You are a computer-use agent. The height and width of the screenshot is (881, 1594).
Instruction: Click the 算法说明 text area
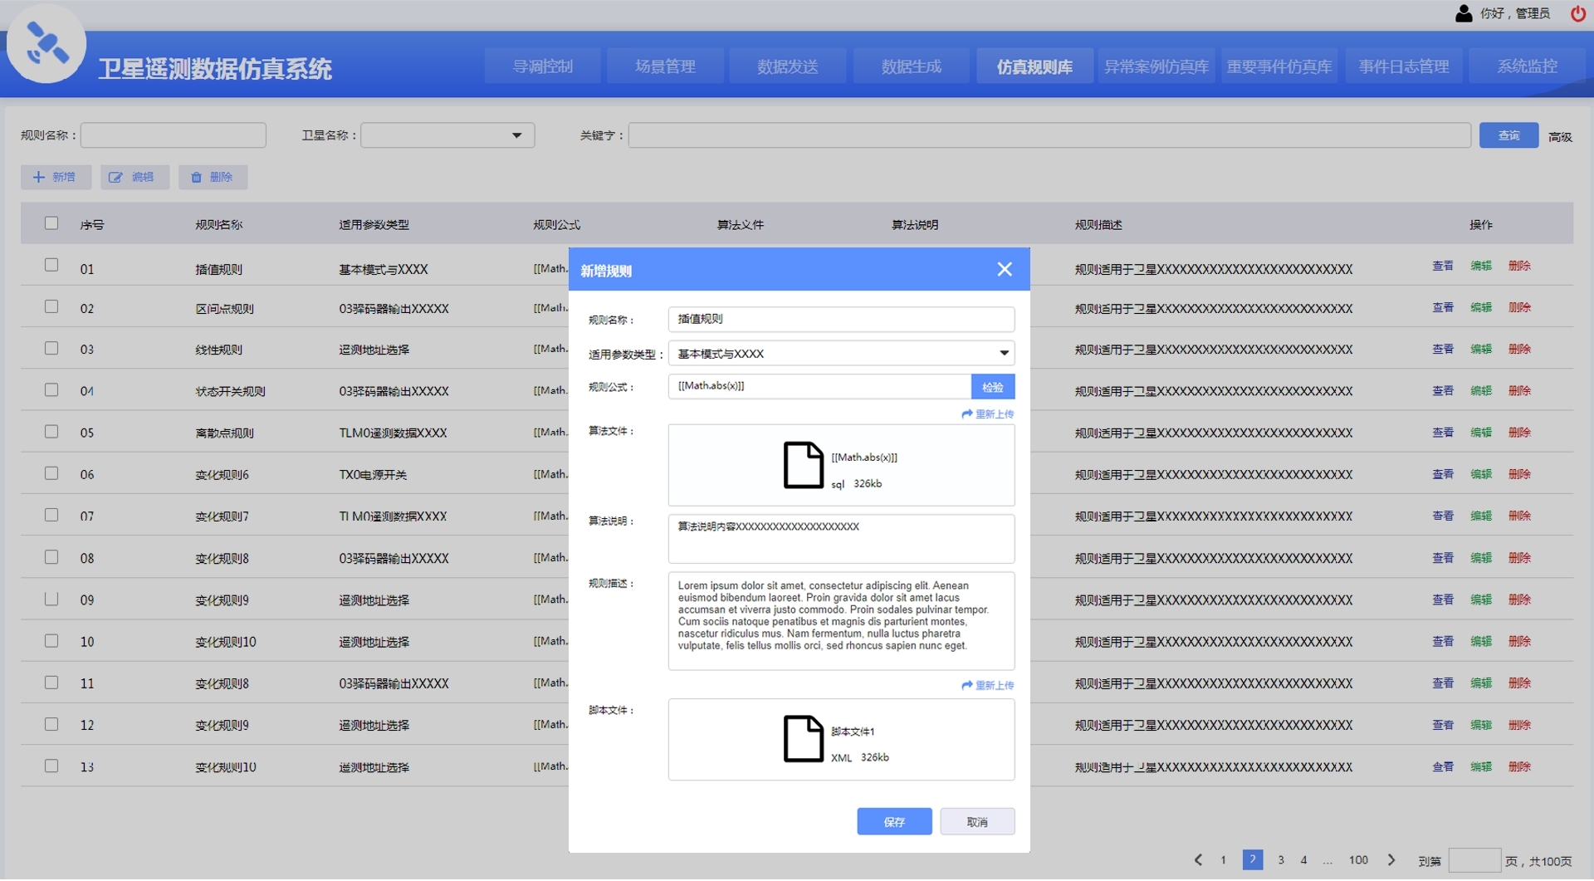pos(841,539)
